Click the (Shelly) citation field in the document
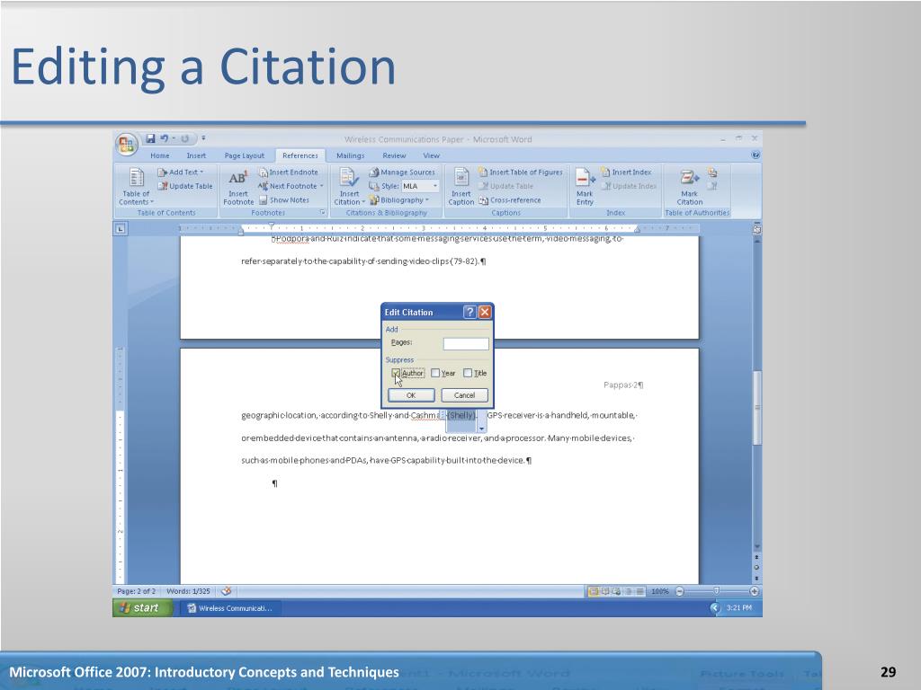Viewport: 921px width, 690px height. [461, 415]
